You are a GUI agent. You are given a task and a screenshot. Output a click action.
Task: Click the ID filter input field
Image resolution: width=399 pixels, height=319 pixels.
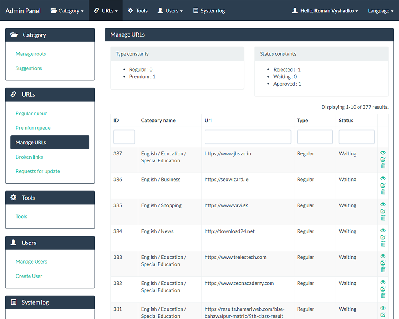124,137
